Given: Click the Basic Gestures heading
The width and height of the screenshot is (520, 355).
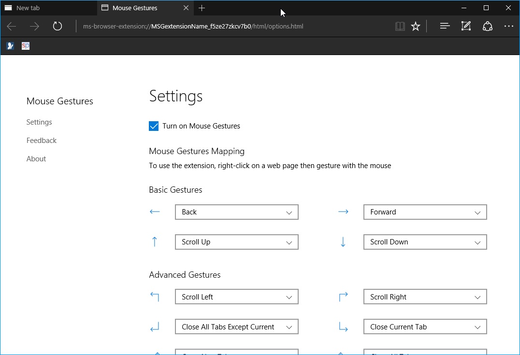Looking at the screenshot, I should (175, 190).
